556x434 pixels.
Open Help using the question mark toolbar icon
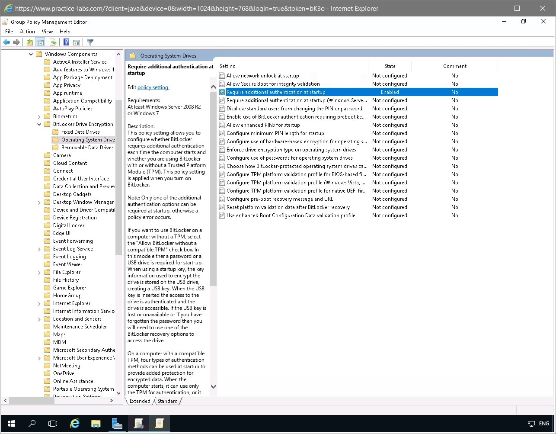click(x=66, y=42)
